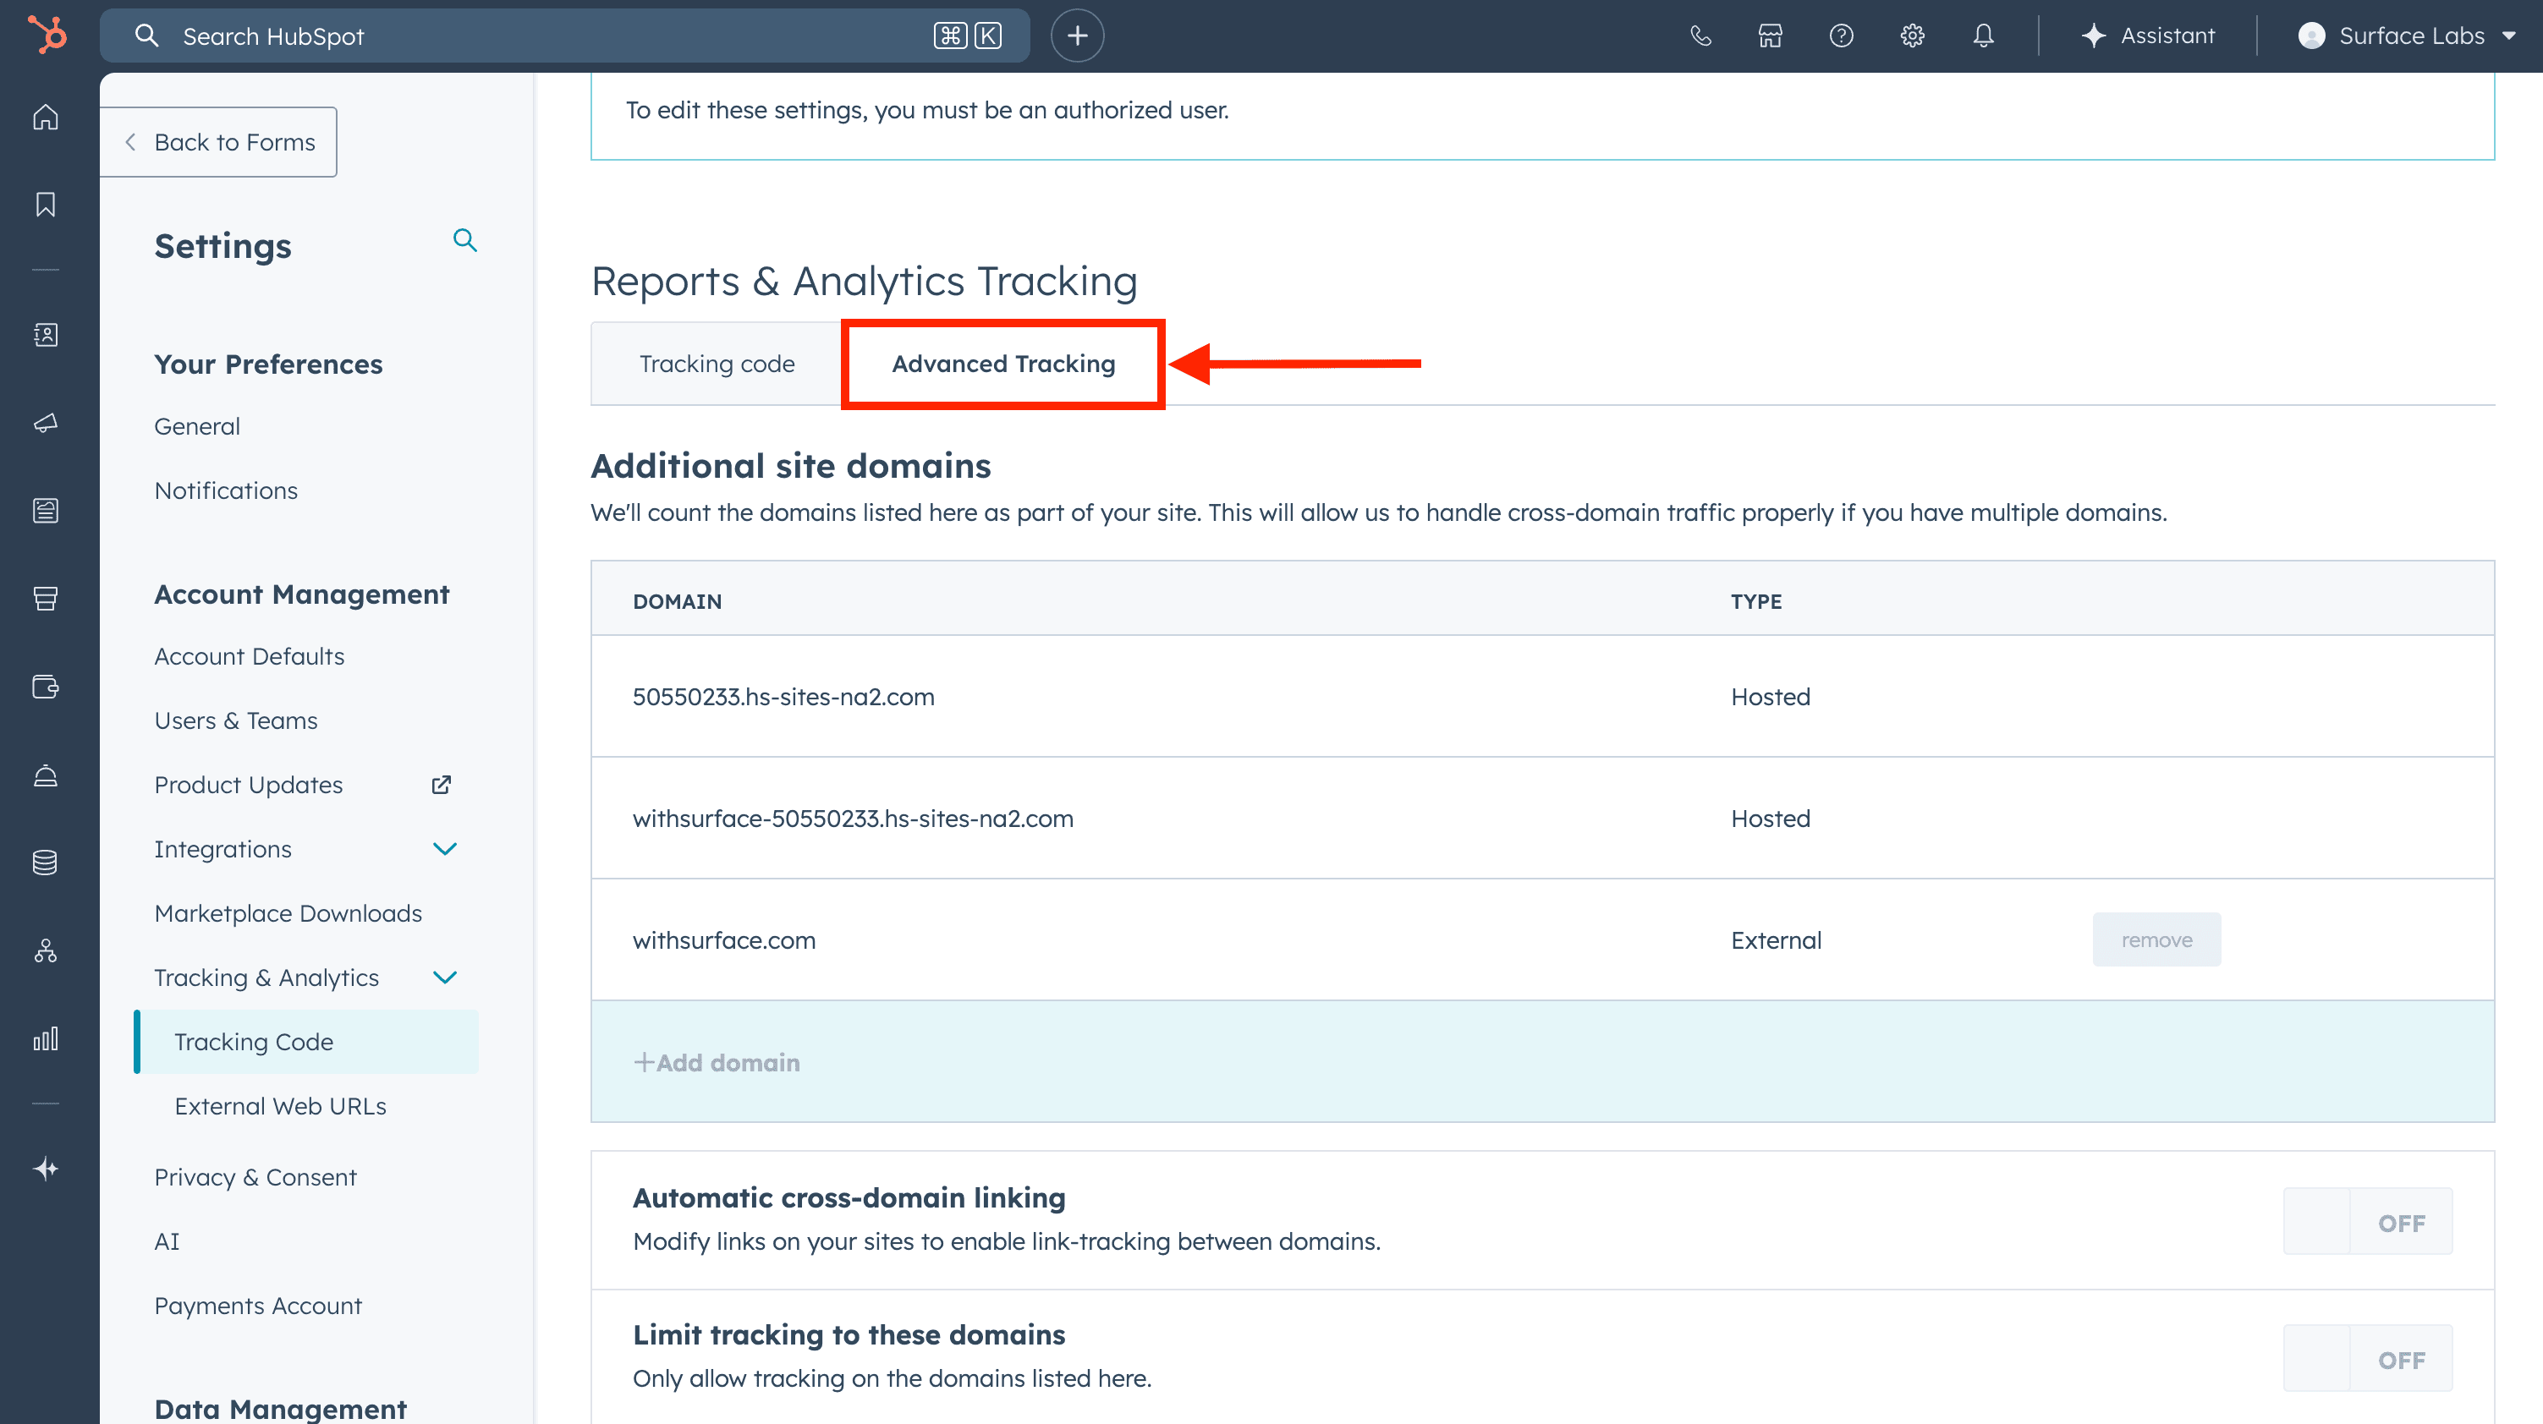Click the plus create button in top bar
The width and height of the screenshot is (2543, 1424).
pos(1077,36)
